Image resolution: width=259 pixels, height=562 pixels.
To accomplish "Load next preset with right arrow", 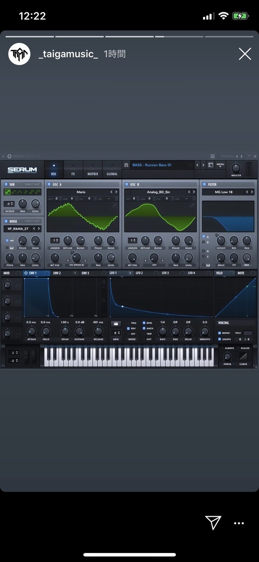I will click(204, 165).
